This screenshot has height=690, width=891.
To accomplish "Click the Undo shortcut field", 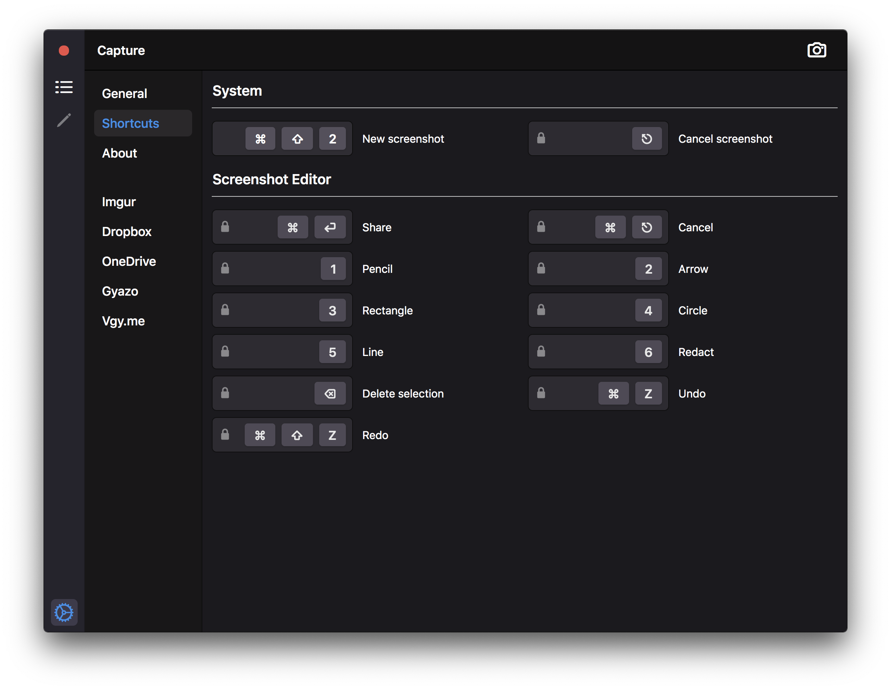I will tap(598, 394).
